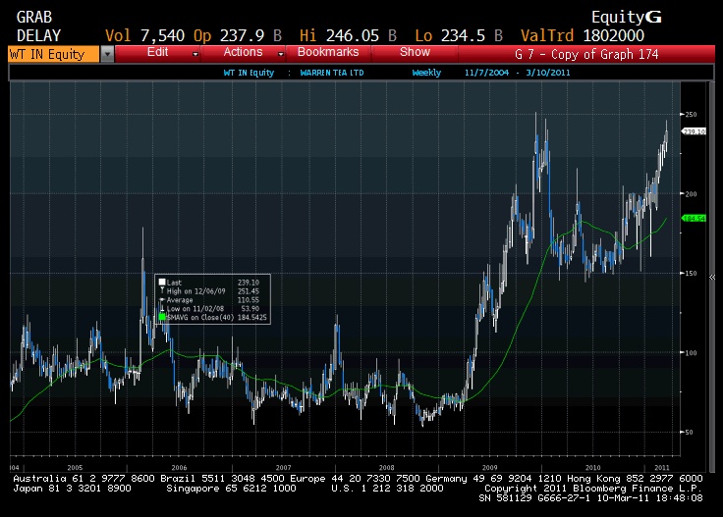The image size is (723, 517).
Task: Click the WT IN Equity ticker field
Action: point(53,54)
